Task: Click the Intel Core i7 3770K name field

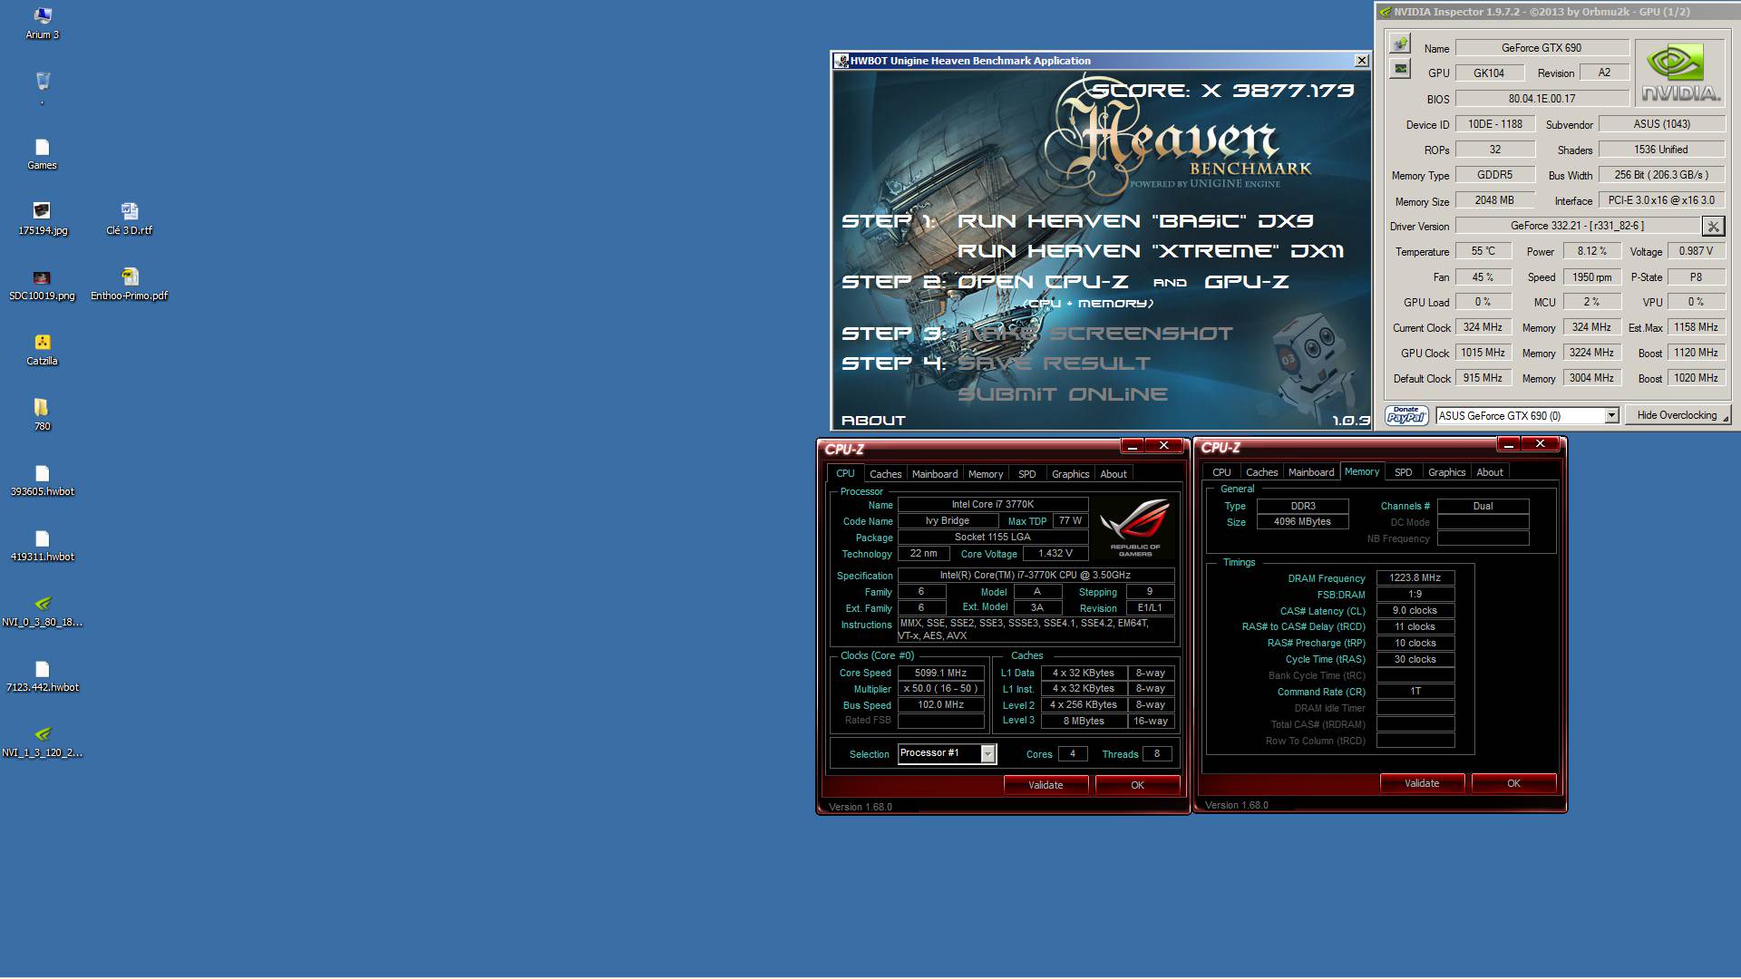Action: click(x=992, y=504)
